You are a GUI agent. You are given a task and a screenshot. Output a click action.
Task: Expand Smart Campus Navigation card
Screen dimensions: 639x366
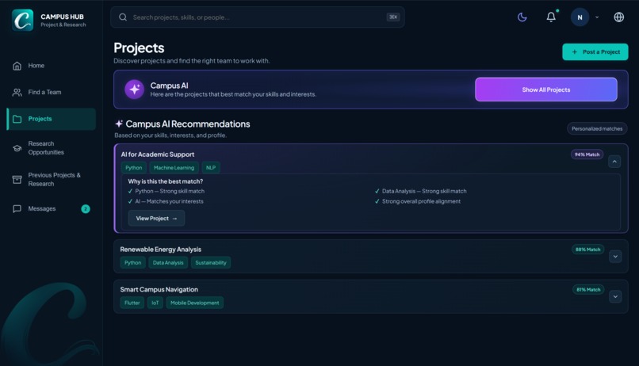[615, 296]
